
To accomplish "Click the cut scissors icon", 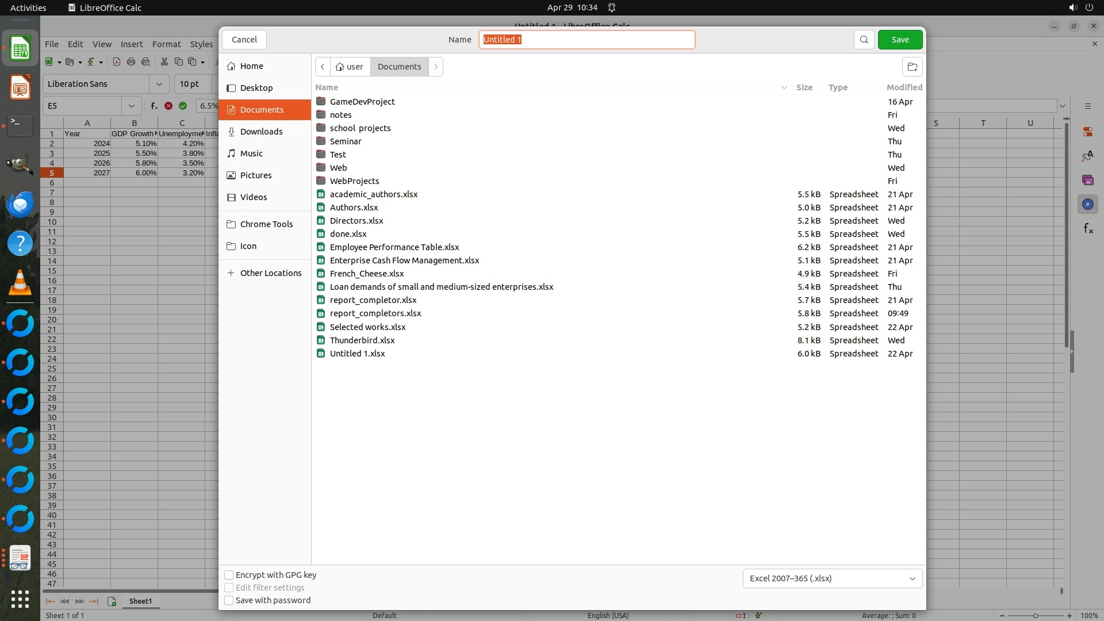I will pos(164,62).
